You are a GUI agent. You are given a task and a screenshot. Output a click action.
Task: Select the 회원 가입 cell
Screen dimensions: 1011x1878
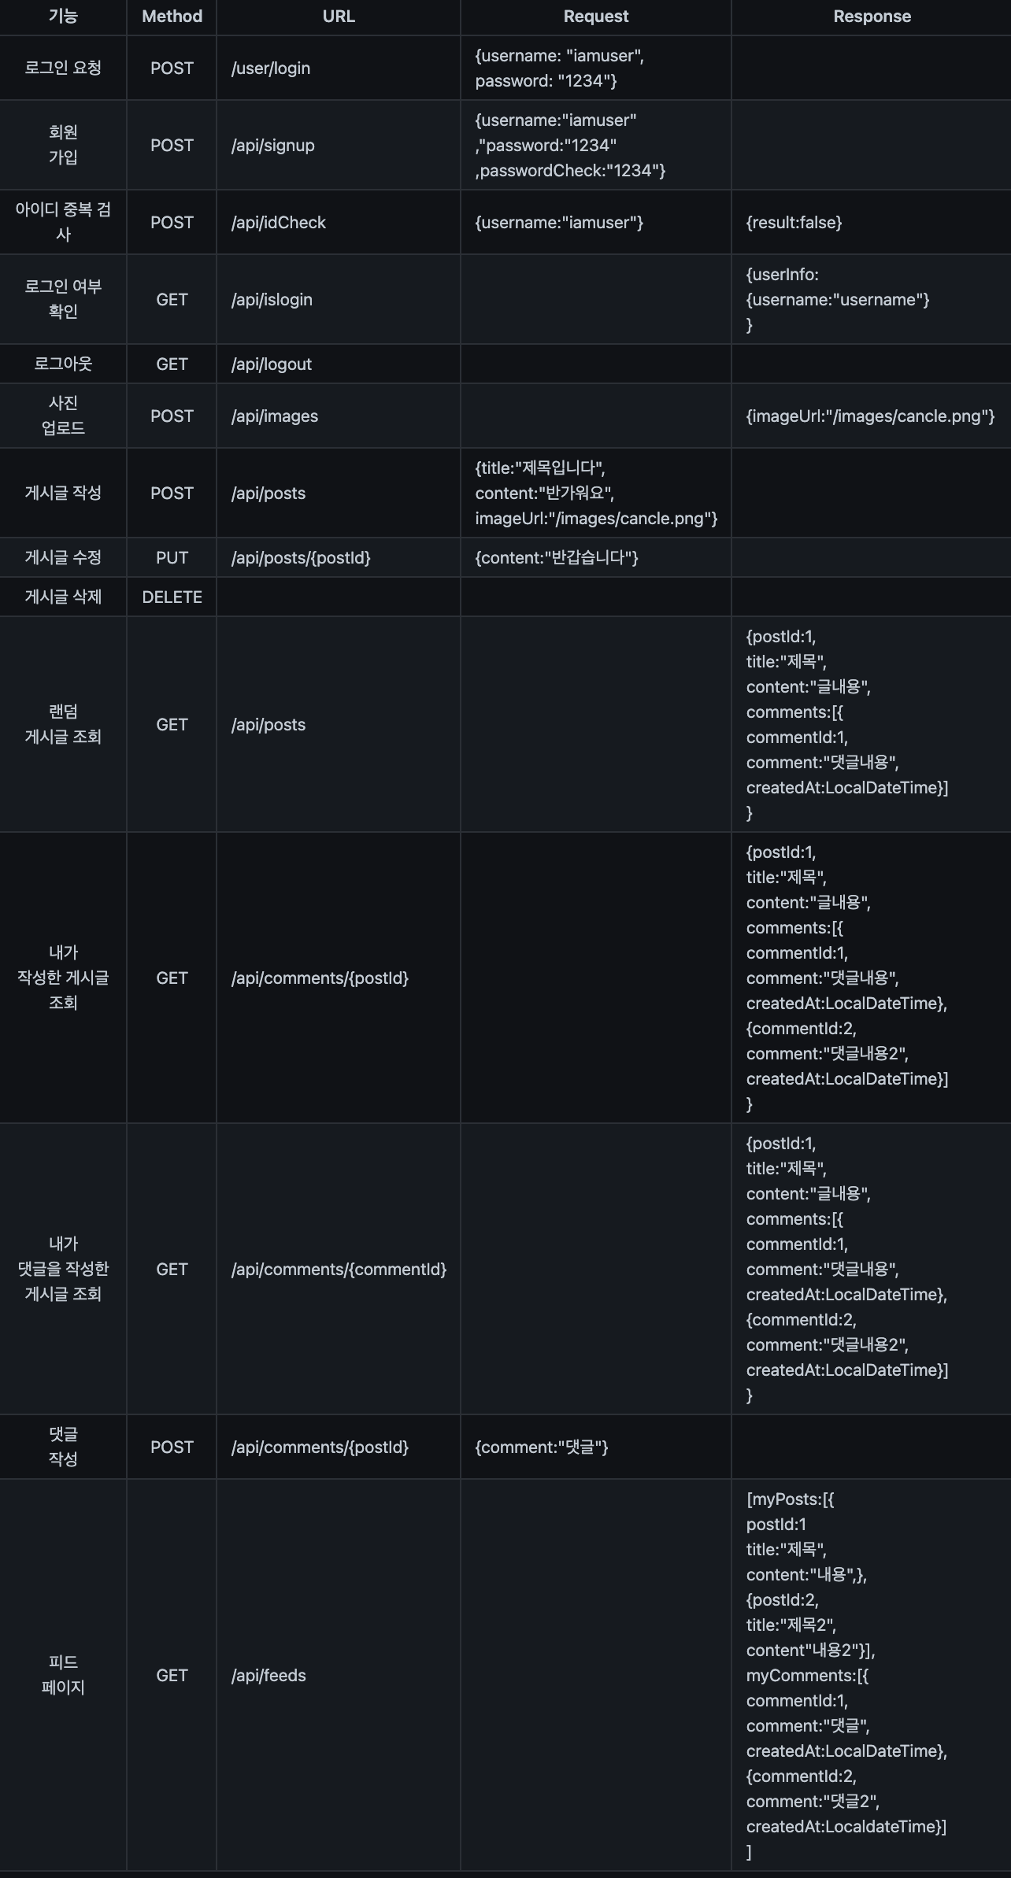coord(63,145)
